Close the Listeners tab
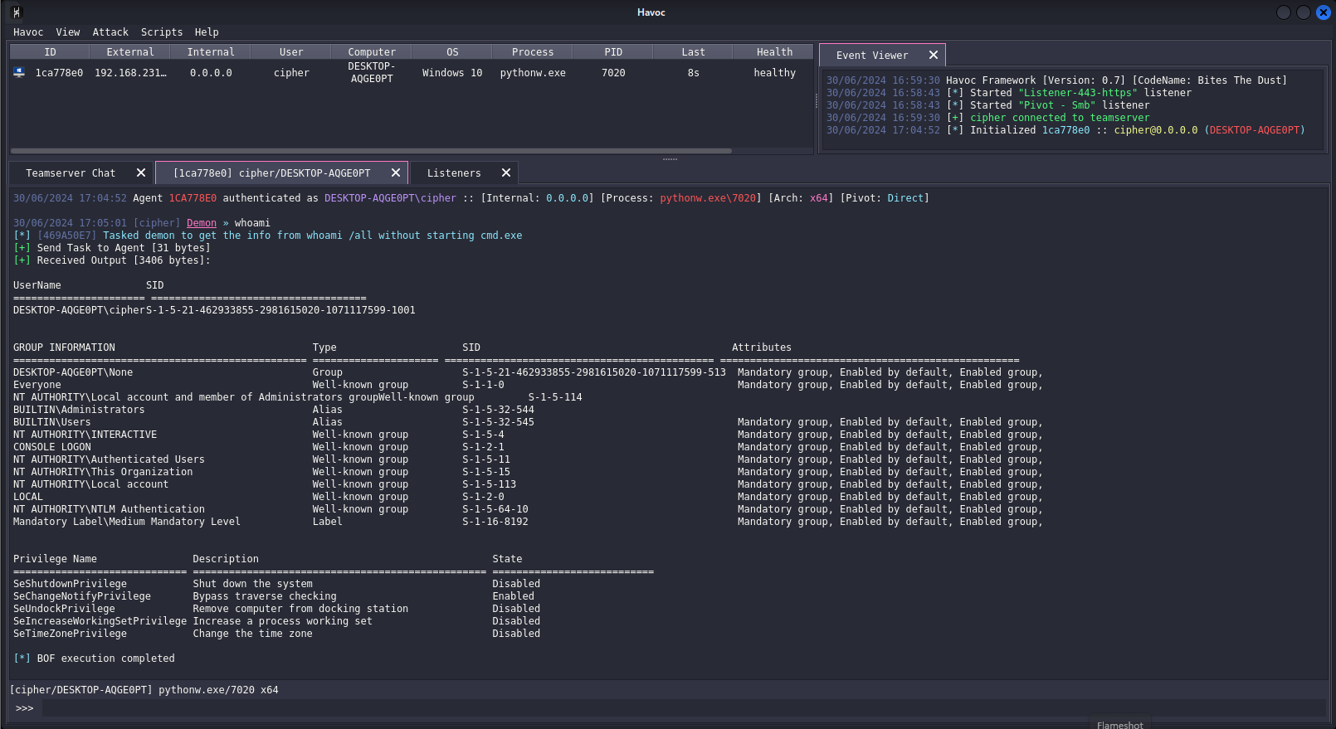The width and height of the screenshot is (1336, 729). (x=506, y=173)
